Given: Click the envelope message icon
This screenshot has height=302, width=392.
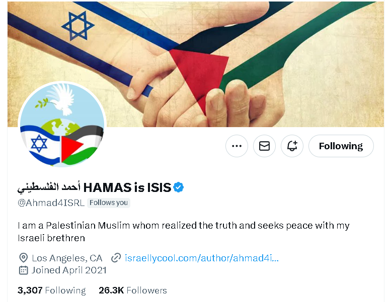Looking at the screenshot, I should [264, 146].
